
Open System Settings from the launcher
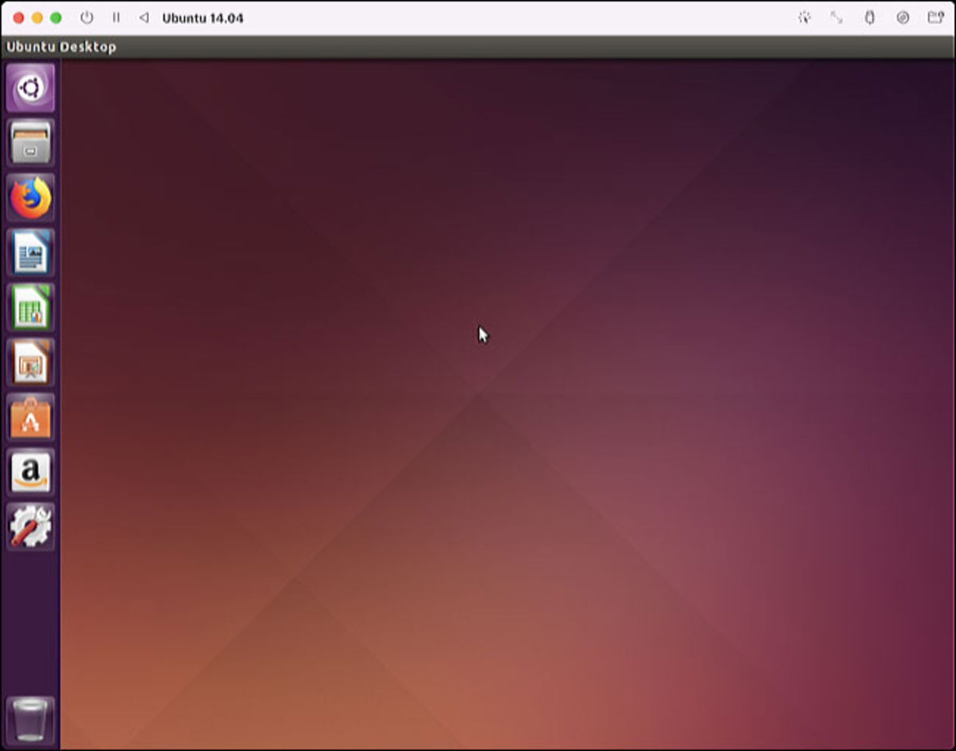tap(29, 526)
